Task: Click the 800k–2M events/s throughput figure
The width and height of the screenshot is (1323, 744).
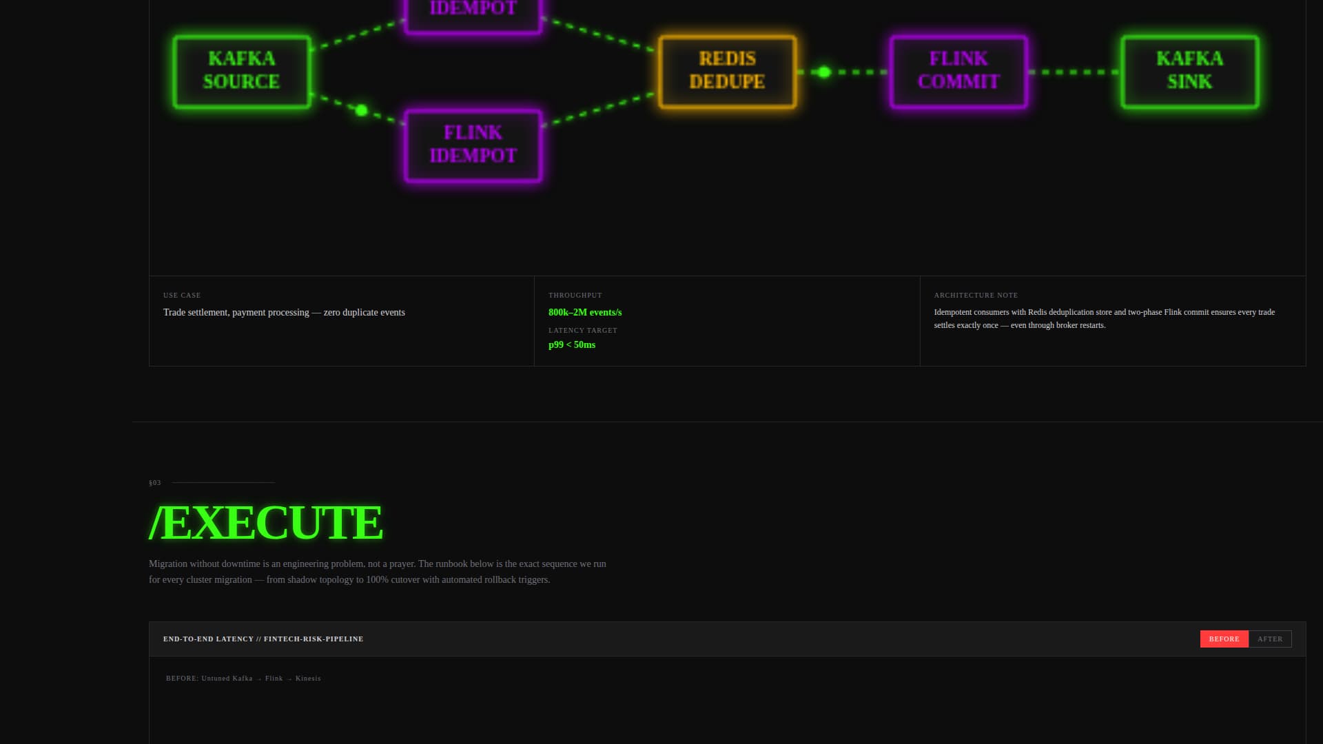Action: tap(584, 312)
